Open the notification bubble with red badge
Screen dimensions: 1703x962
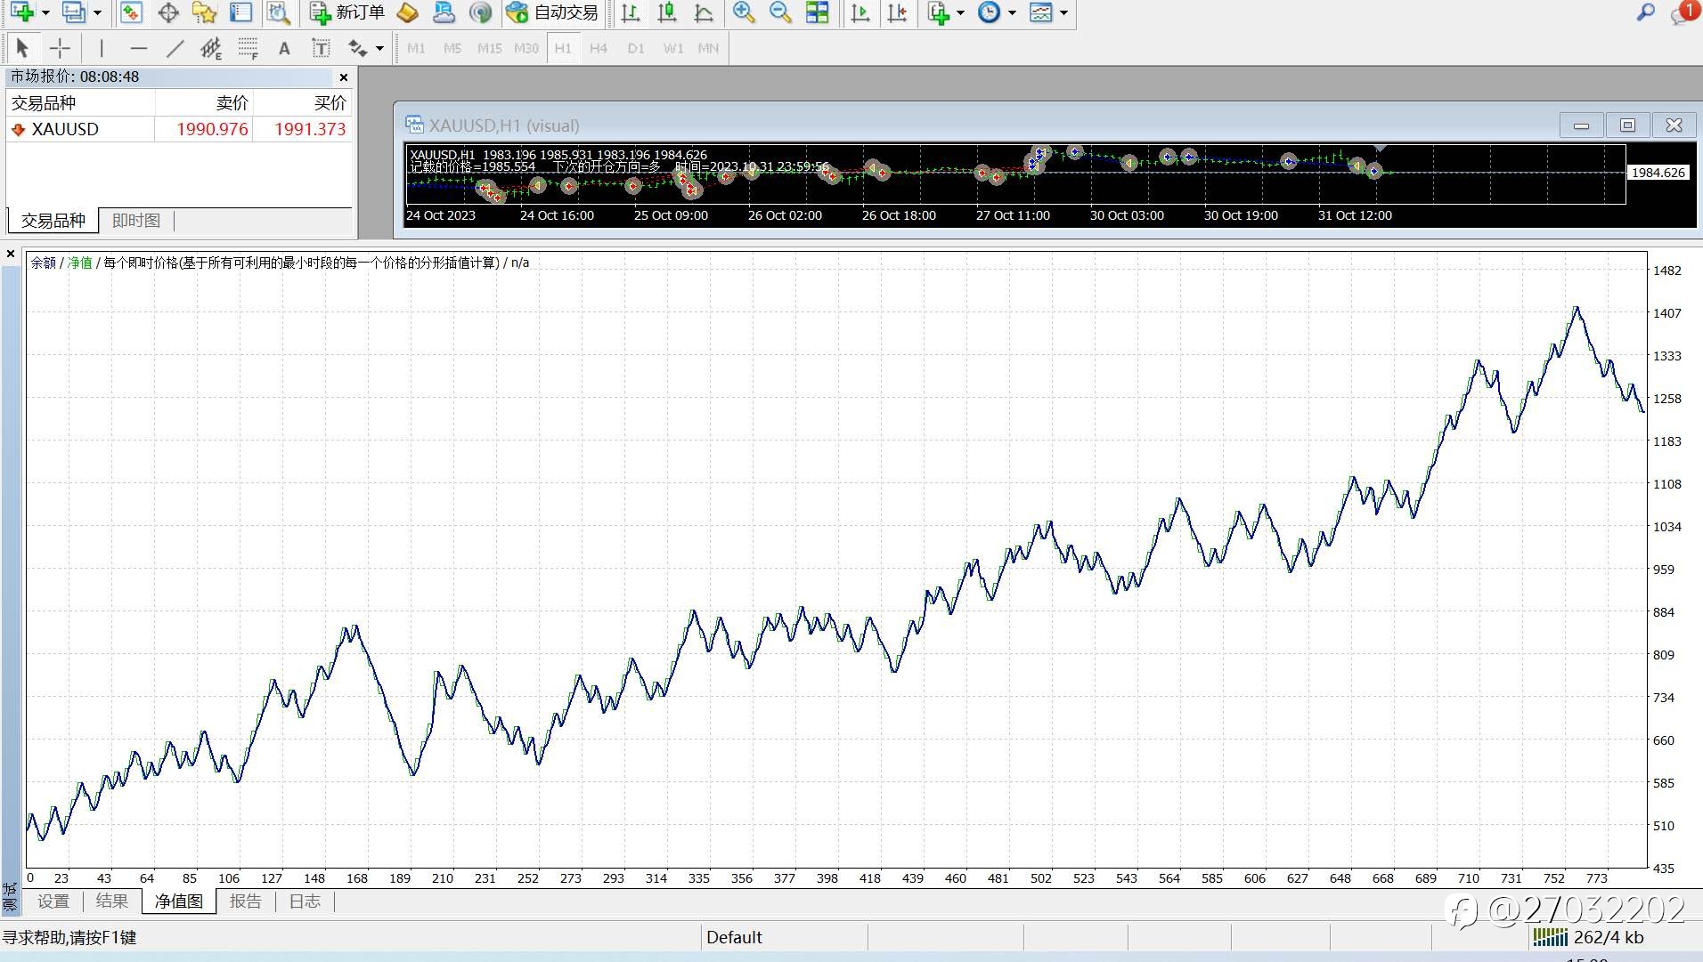pyautogui.click(x=1683, y=12)
